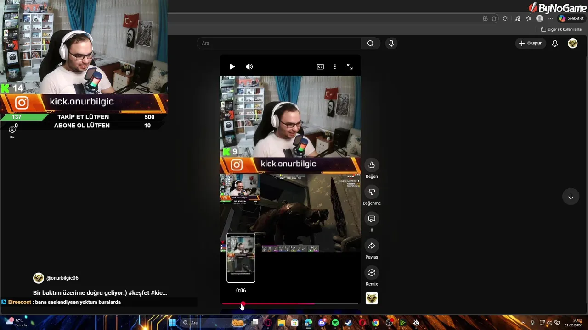588x330 pixels.
Task: Open the weather widget 12°C Bulutlu
Action: click(16, 323)
